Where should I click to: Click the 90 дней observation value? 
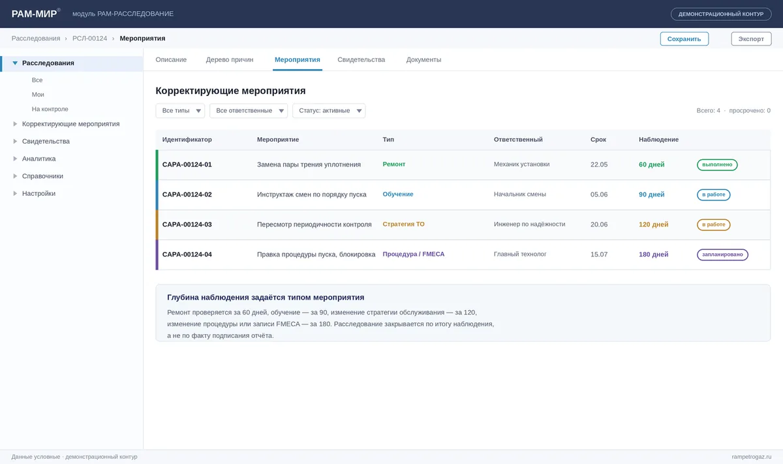pos(652,194)
